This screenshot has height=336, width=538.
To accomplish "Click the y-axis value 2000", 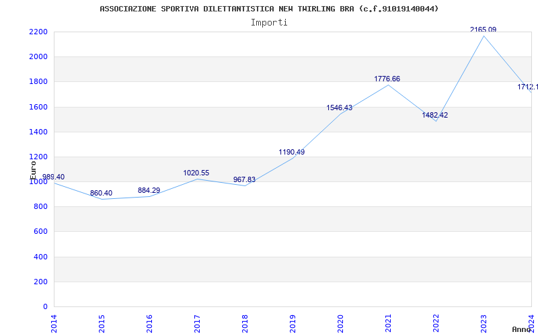I will pyautogui.click(x=38, y=57).
